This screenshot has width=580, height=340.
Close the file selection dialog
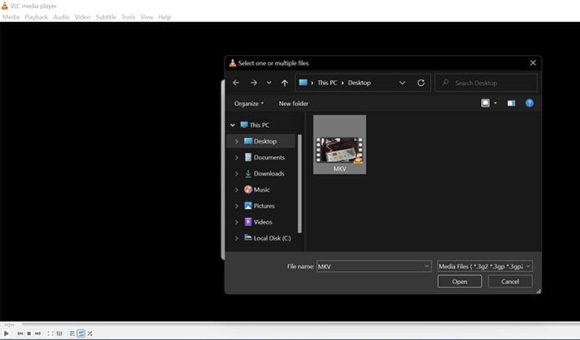[533, 63]
